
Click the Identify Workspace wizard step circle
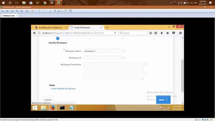(x=58, y=38)
